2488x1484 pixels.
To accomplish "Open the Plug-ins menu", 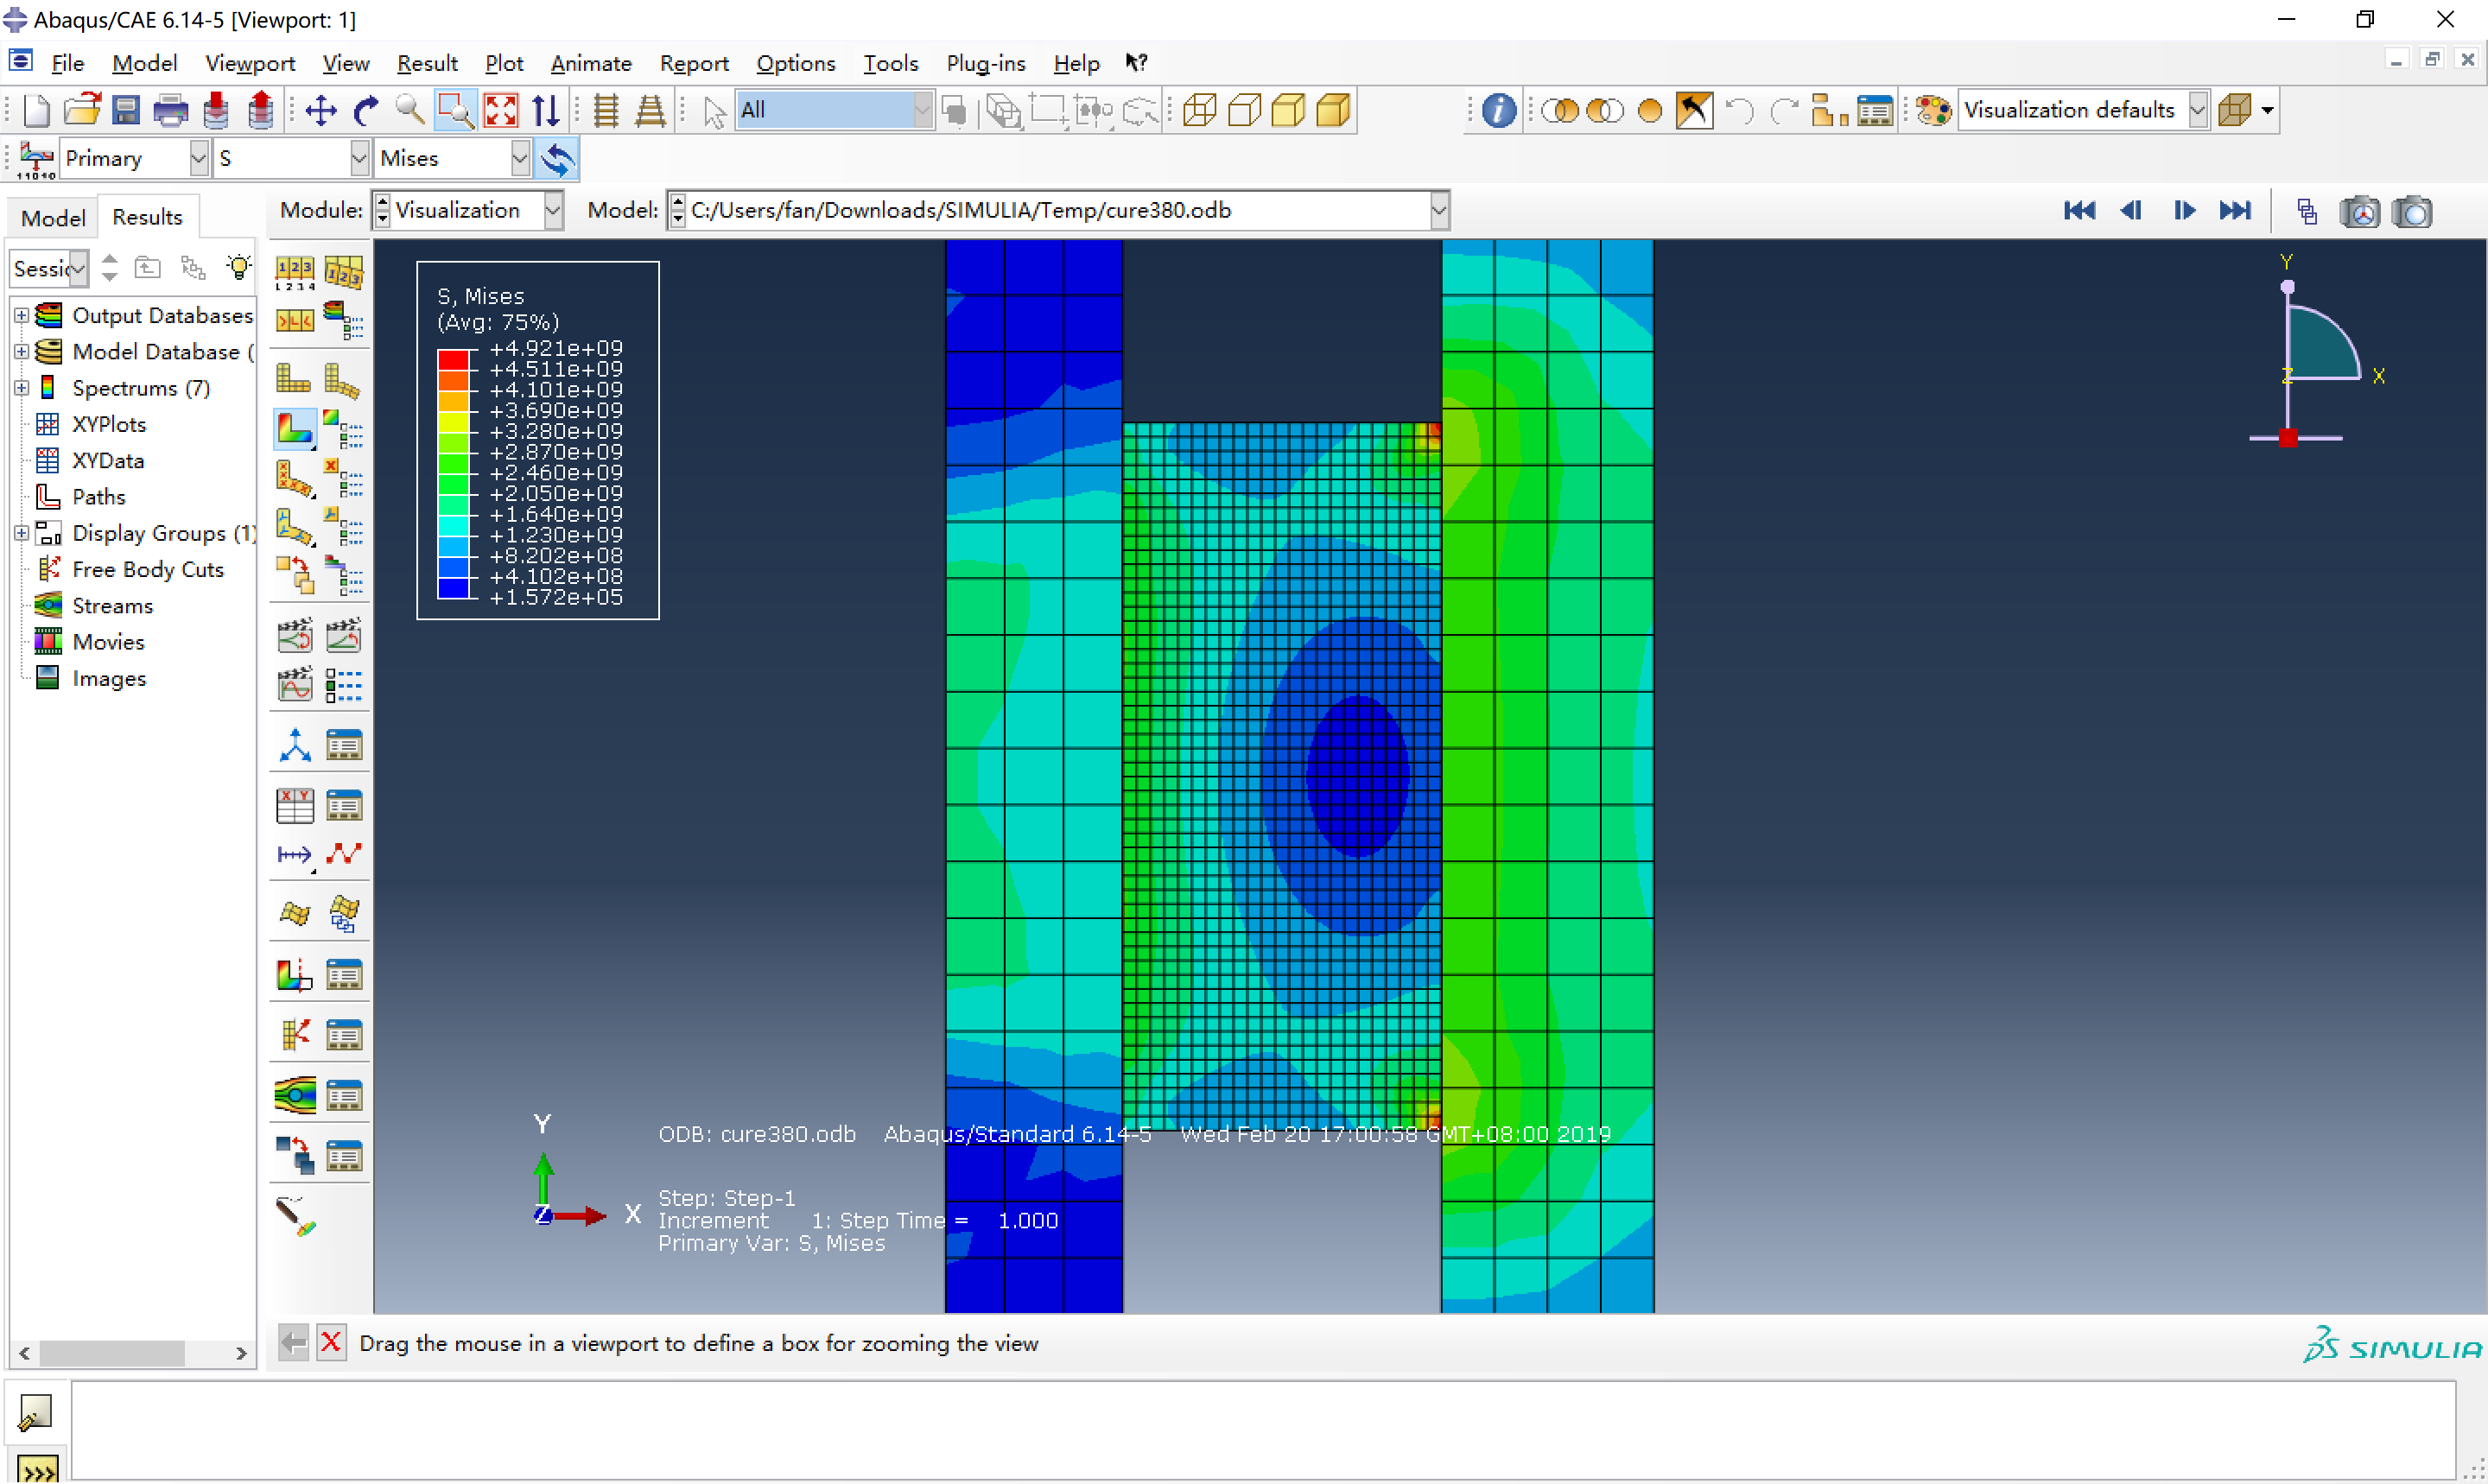I will click(985, 63).
